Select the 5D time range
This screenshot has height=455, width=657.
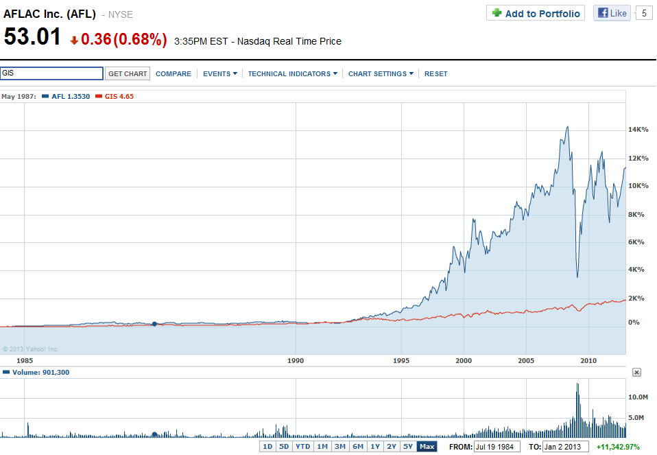pyautogui.click(x=284, y=447)
